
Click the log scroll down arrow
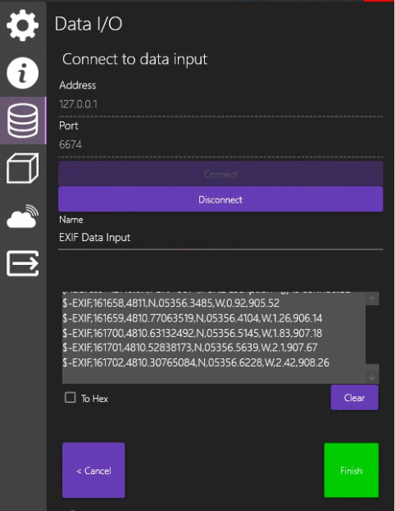(x=372, y=377)
